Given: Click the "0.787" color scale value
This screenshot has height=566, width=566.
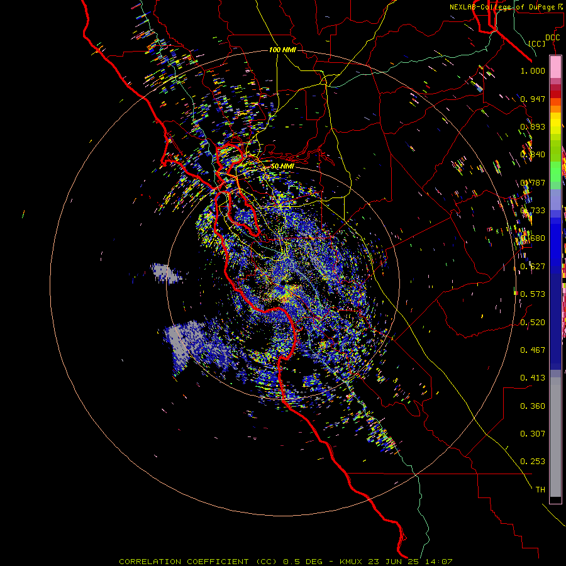Looking at the screenshot, I should pos(533,182).
